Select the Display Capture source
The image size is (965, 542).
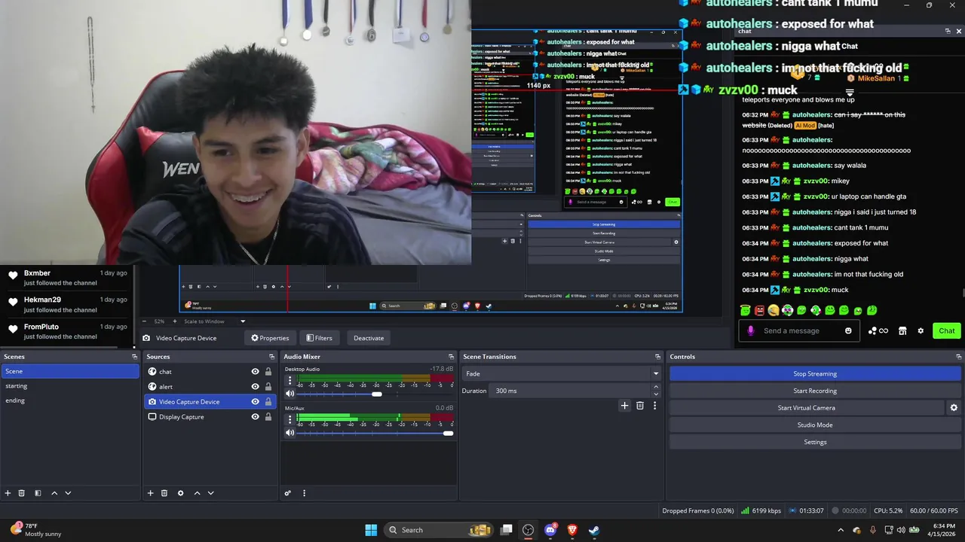pyautogui.click(x=210, y=417)
